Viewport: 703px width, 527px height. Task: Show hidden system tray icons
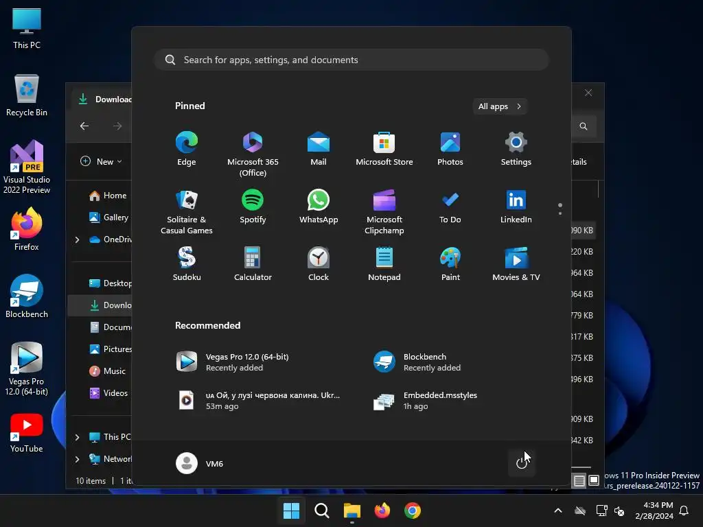pos(558,511)
